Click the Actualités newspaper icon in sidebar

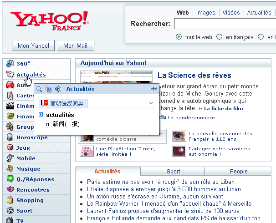click(10, 74)
